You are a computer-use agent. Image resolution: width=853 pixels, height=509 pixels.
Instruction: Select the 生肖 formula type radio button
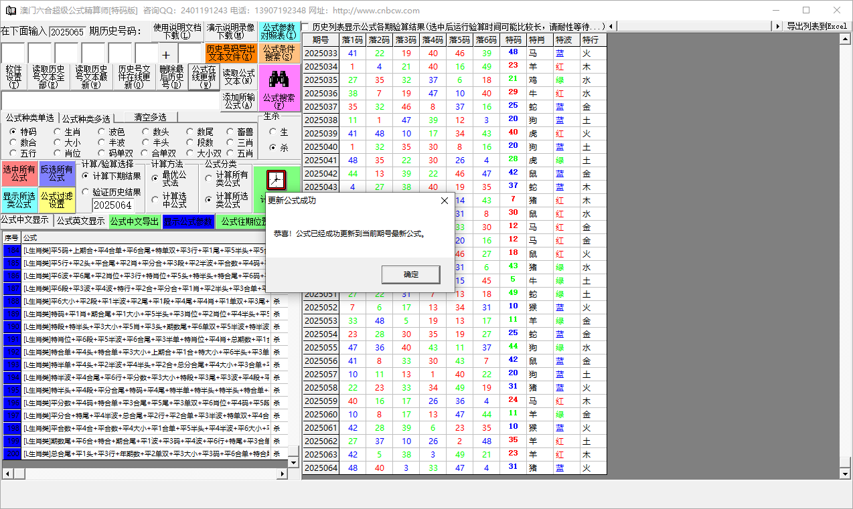pyautogui.click(x=58, y=132)
